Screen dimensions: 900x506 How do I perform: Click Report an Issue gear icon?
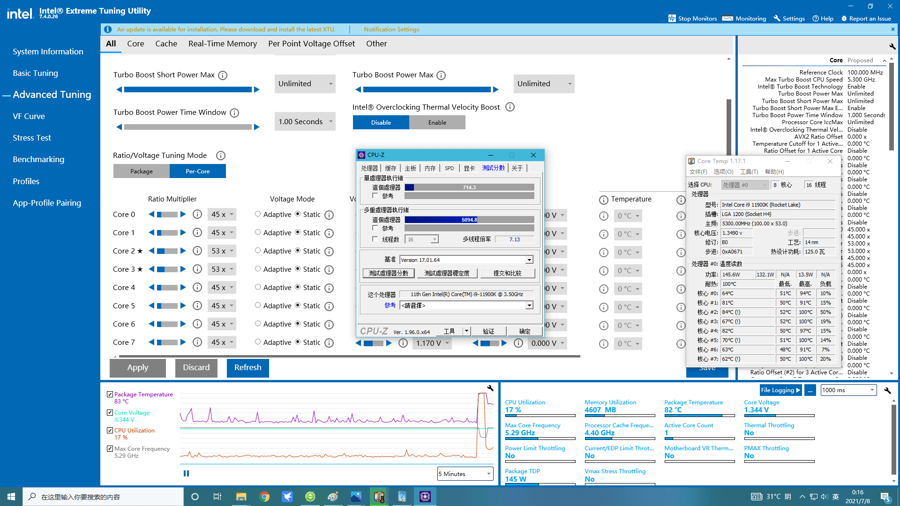tap(844, 18)
